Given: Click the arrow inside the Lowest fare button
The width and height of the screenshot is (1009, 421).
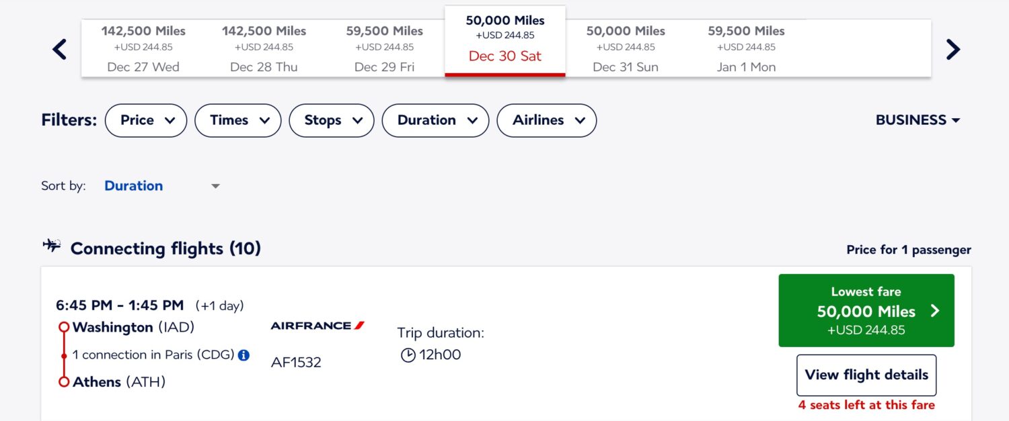Looking at the screenshot, I should coord(935,310).
